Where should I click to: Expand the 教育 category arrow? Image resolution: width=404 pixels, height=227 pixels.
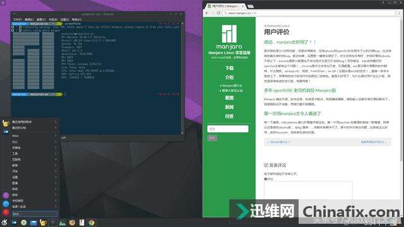(56, 165)
